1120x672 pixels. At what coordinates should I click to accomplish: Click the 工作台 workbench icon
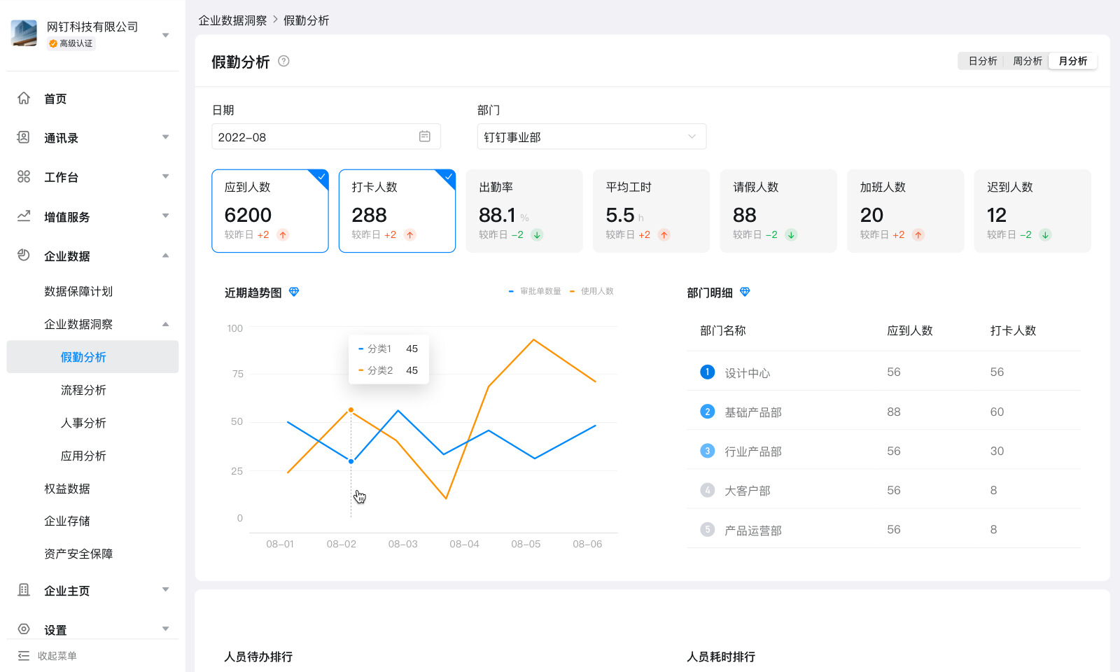(24, 177)
